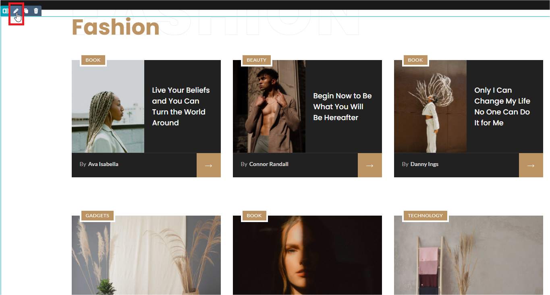Click the pencil edit section icon
The image size is (550, 295).
point(16,11)
